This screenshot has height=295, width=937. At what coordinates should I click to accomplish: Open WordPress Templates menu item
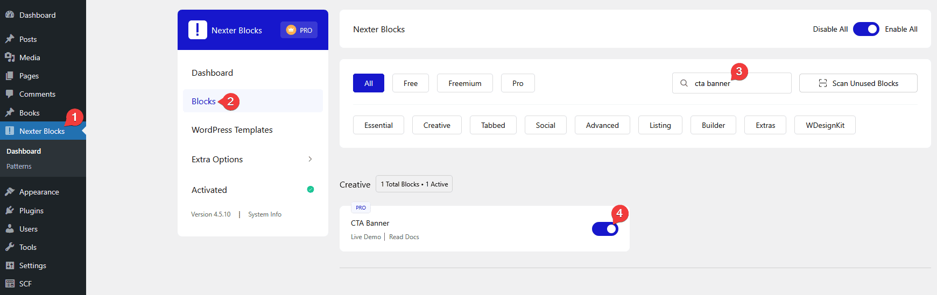coord(232,130)
